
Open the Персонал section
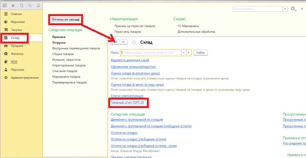pyautogui.click(x=18, y=70)
